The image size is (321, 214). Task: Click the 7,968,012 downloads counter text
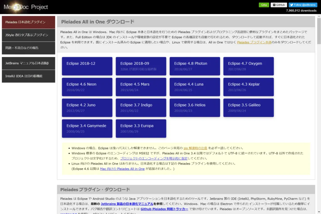pyautogui.click(x=301, y=11)
